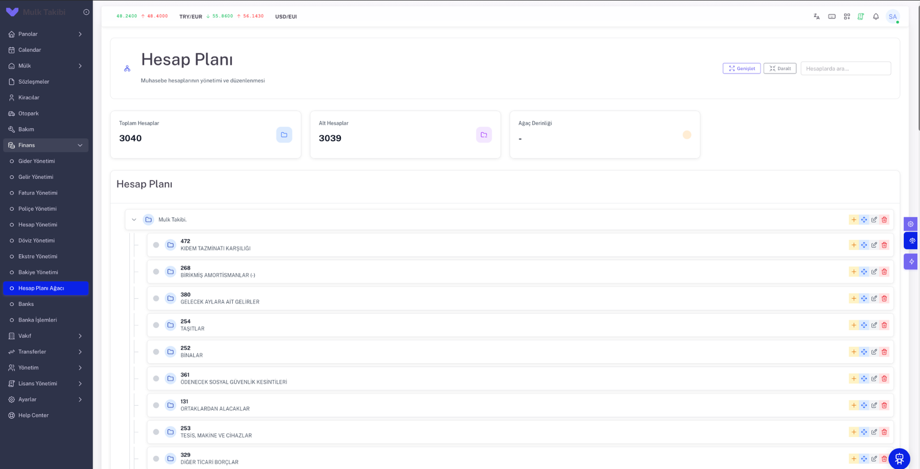Open the apps grid icon
The height and width of the screenshot is (469, 920).
pyautogui.click(x=847, y=17)
